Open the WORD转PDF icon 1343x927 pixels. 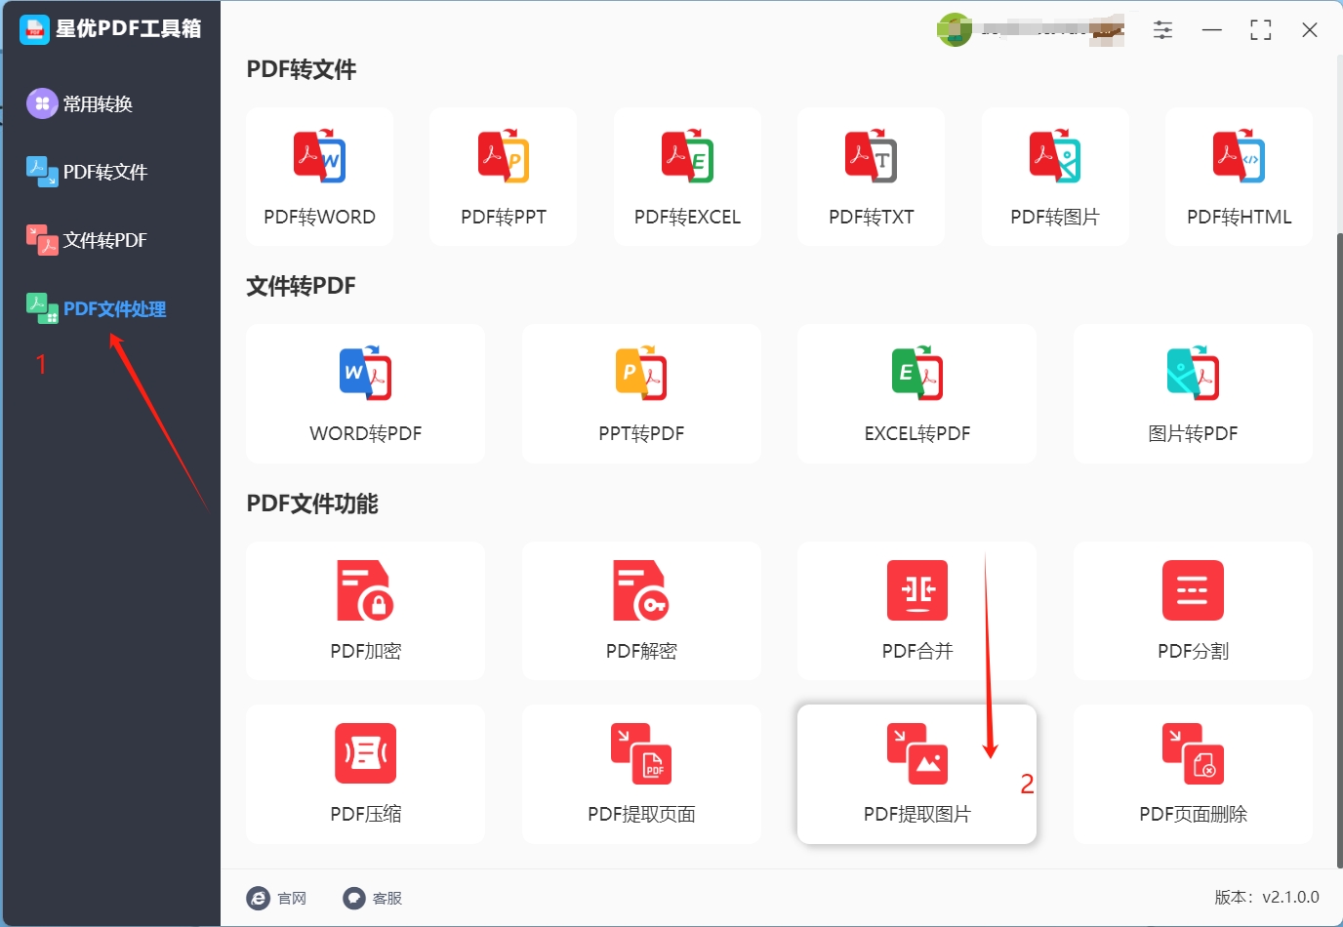tap(365, 373)
